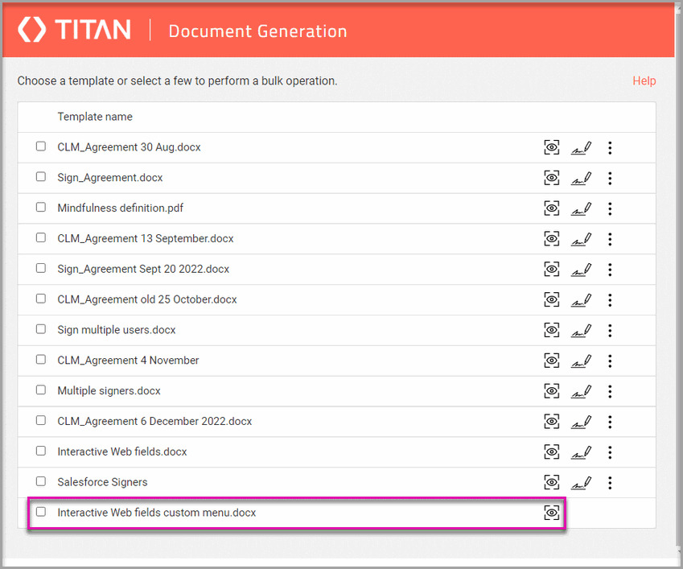Click the sign icon for CLM_Agreement old 25 October.docx
The image size is (683, 569).
pyautogui.click(x=581, y=301)
